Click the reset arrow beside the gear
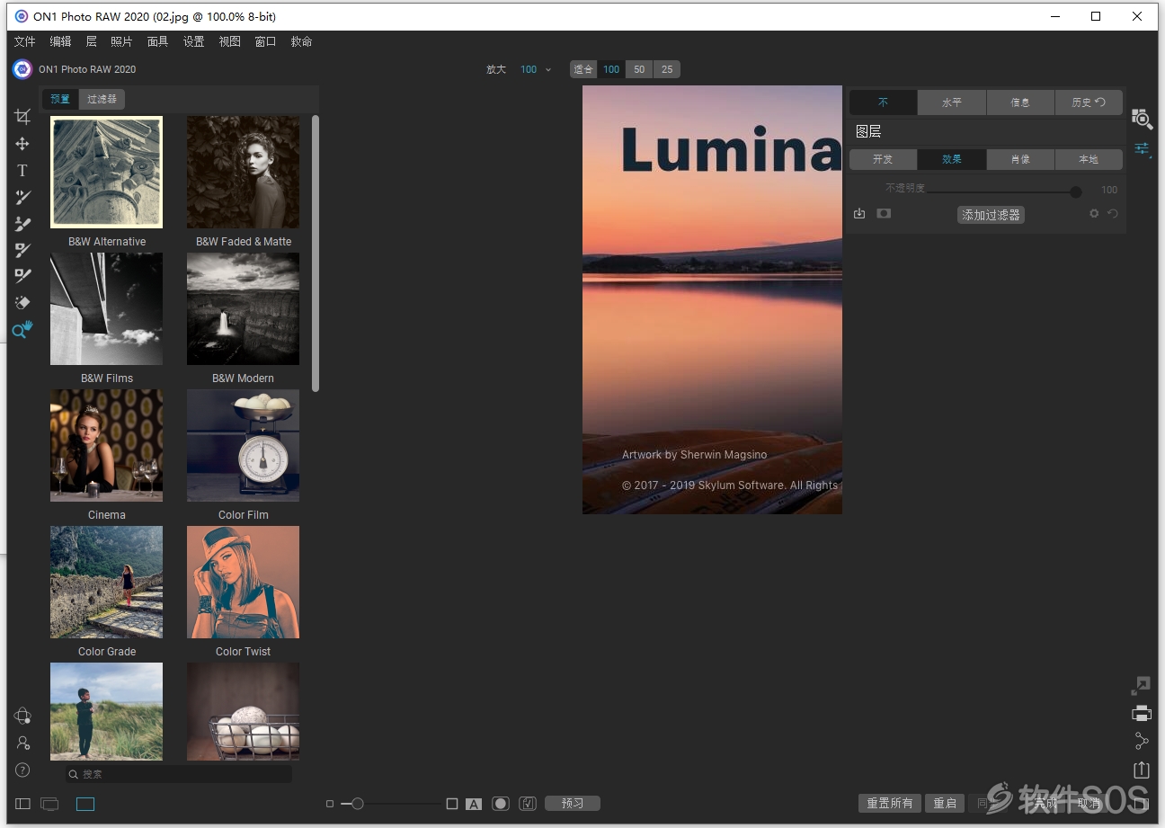Viewport: 1165px width, 828px height. point(1113,214)
